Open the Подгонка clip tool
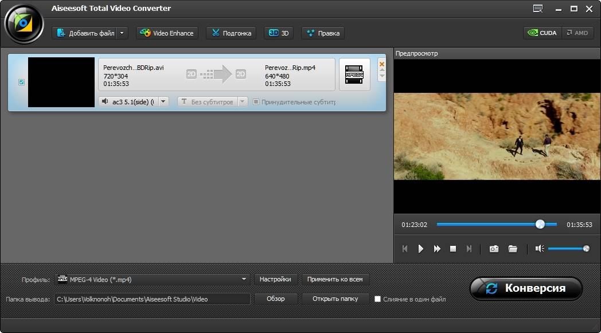Viewport: 601px width, 333px height. (232, 33)
